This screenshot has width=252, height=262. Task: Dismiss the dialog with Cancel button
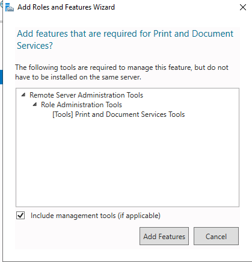pyautogui.click(x=216, y=236)
